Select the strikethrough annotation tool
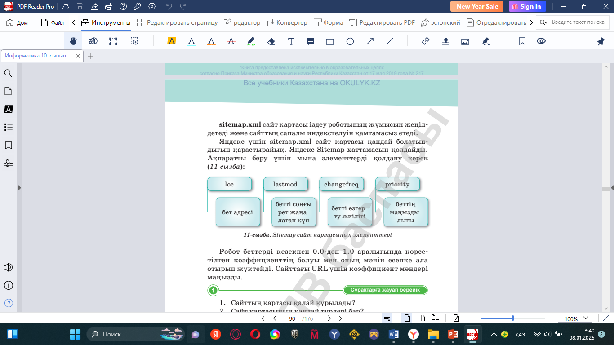This screenshot has width=614, height=345. click(x=231, y=41)
